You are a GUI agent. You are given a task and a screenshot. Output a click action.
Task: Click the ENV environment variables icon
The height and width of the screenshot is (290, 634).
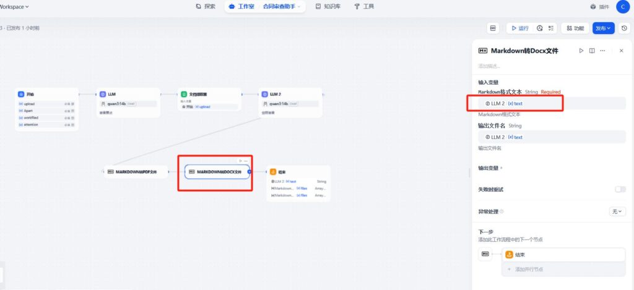pos(493,28)
